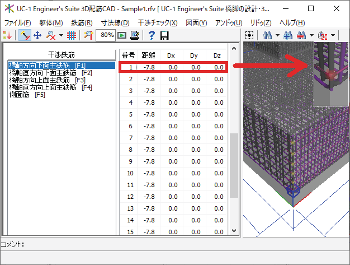The image size is (350, 265).
Task: Open dropdown beside the mouse icon
Action: pos(333,35)
